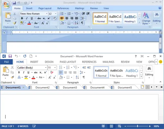
Task: Click Clear Formatting eraser icon in Word Preview
Action: click(x=52, y=72)
